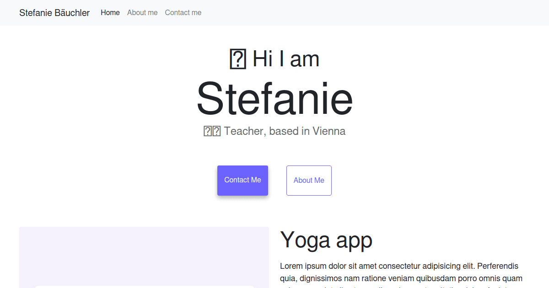
Task: Click the Lorem ipsum paragraph under Yoga app
Action: (401, 274)
